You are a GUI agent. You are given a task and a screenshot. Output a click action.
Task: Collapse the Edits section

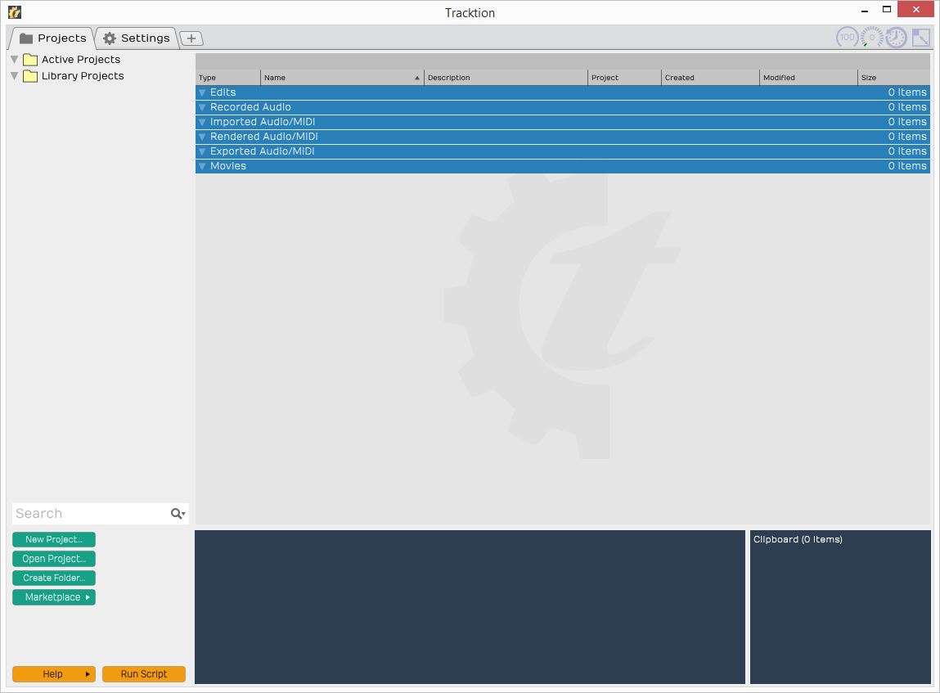coord(202,92)
